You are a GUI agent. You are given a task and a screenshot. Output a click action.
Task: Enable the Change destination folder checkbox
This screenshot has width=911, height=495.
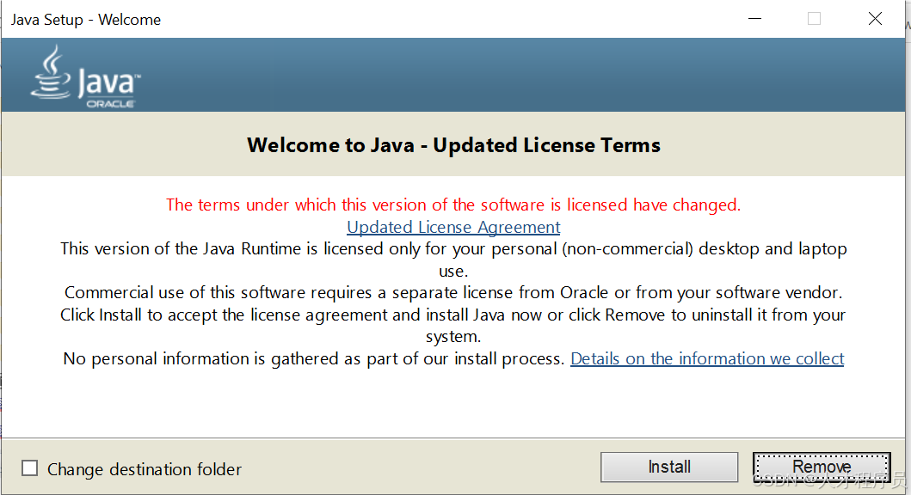29,468
